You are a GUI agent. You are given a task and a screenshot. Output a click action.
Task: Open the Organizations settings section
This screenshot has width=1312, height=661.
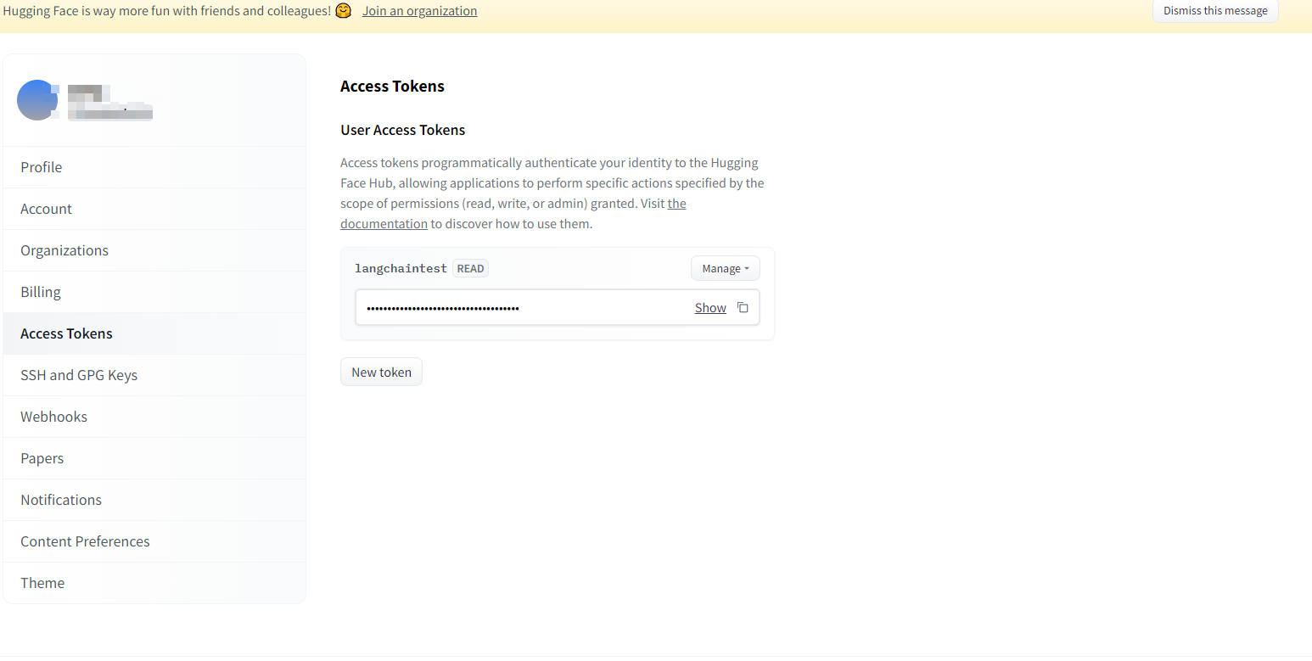(154, 250)
